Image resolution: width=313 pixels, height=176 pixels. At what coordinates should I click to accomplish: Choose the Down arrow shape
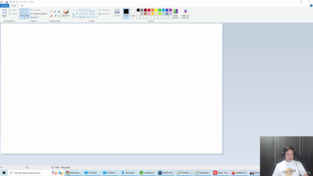coord(73,17)
